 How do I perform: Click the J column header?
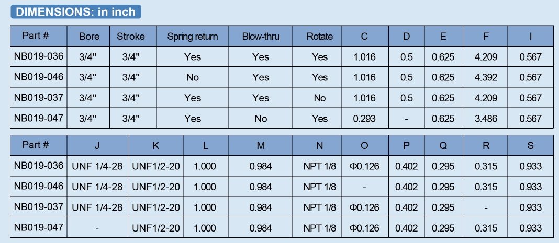pyautogui.click(x=97, y=146)
